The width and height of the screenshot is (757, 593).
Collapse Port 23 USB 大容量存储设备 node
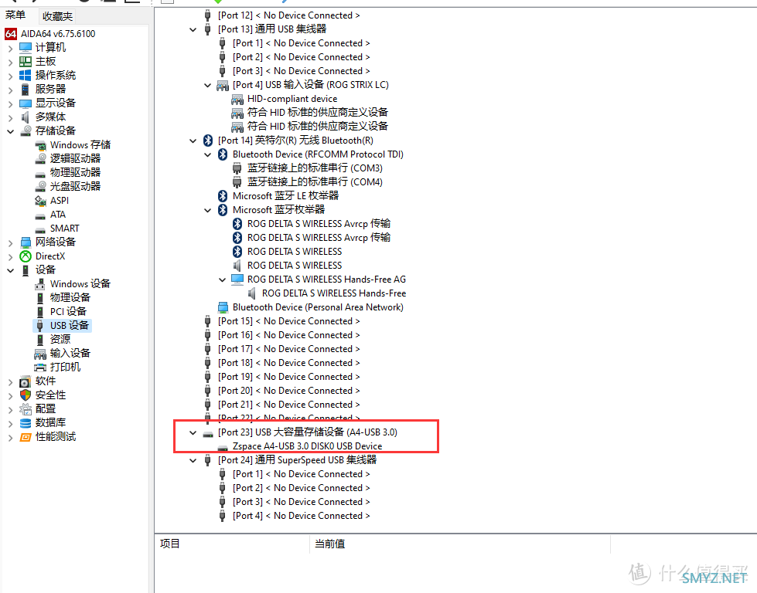point(193,432)
